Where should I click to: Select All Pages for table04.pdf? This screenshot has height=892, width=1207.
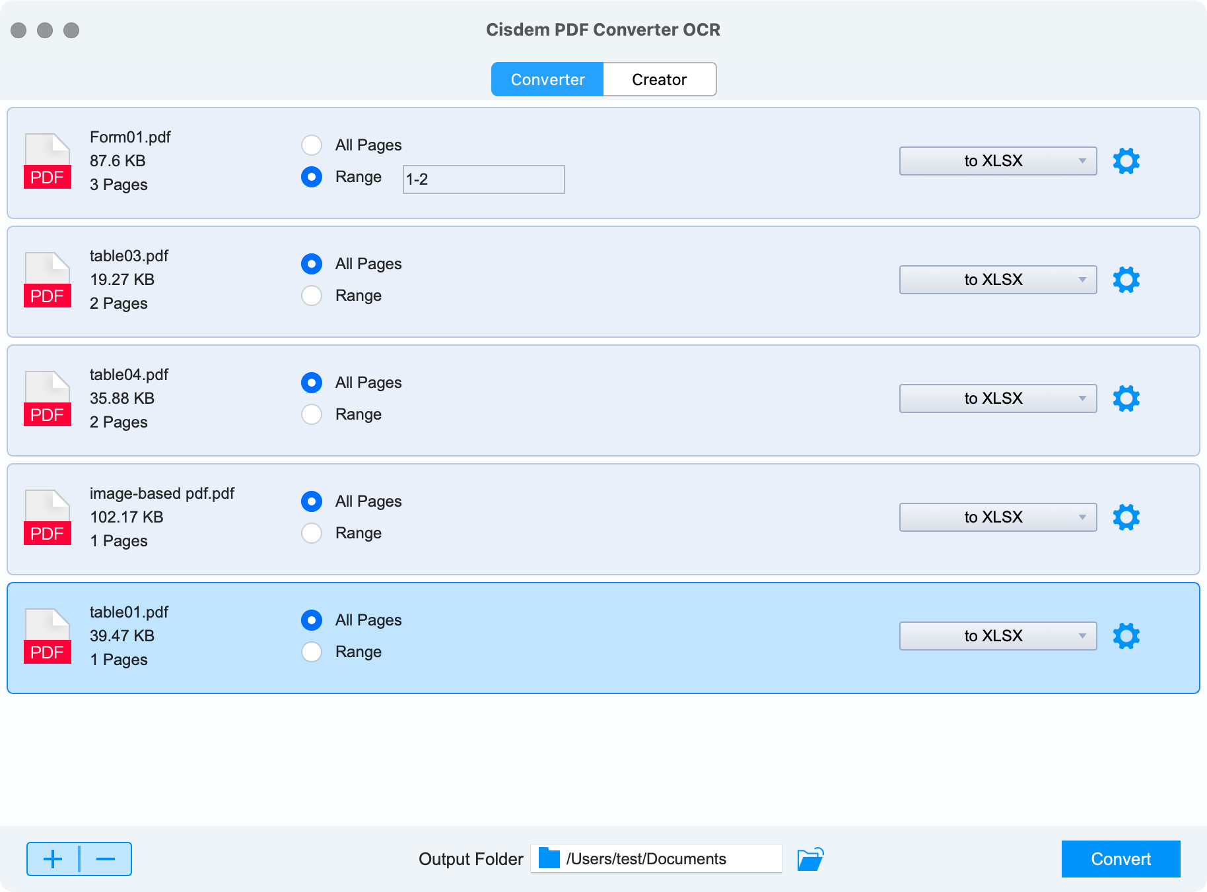coord(312,383)
